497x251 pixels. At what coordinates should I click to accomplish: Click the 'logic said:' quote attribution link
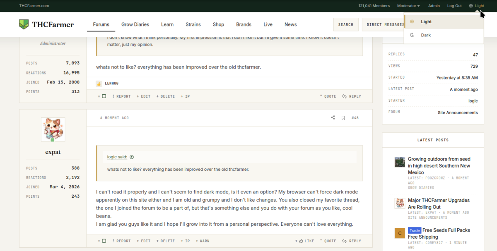(x=117, y=157)
